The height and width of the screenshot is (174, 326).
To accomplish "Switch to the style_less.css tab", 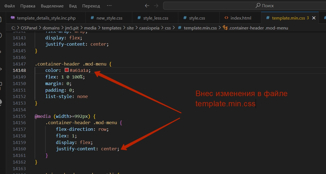I will (x=155, y=18).
